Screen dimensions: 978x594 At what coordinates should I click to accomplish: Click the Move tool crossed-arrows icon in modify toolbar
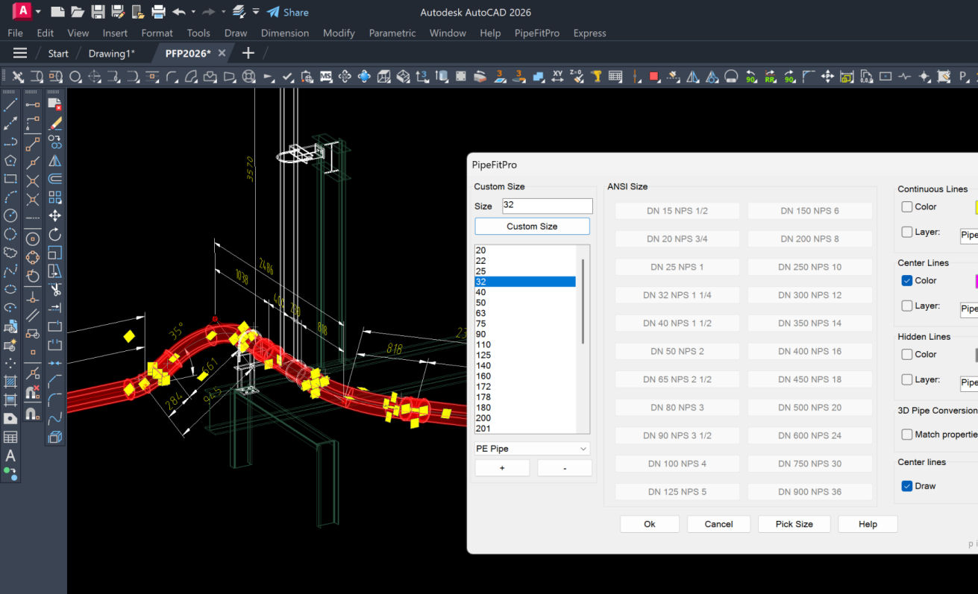click(54, 216)
